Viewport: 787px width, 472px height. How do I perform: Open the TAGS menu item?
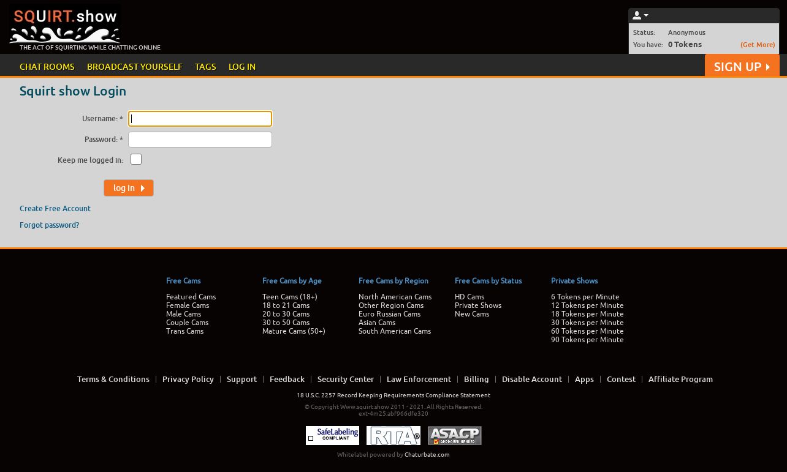coord(205,67)
